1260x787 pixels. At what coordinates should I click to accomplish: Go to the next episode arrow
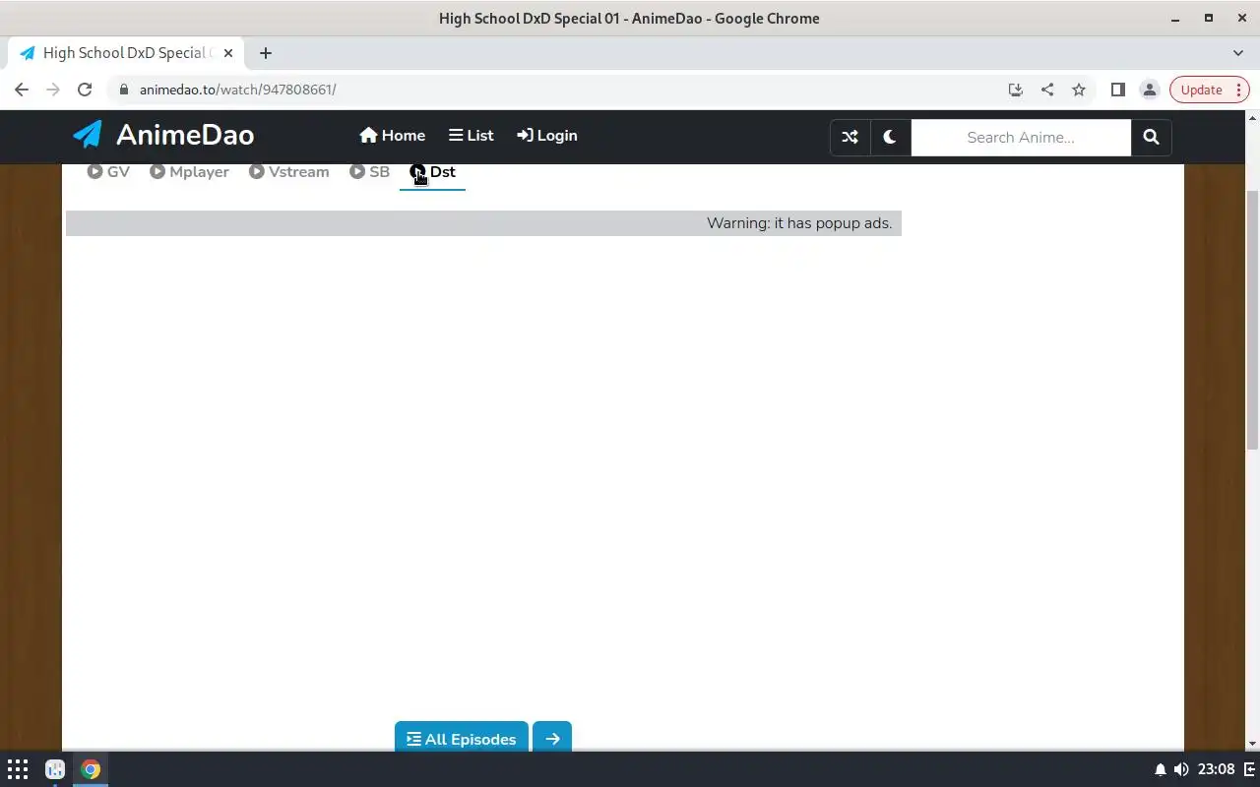click(x=552, y=739)
